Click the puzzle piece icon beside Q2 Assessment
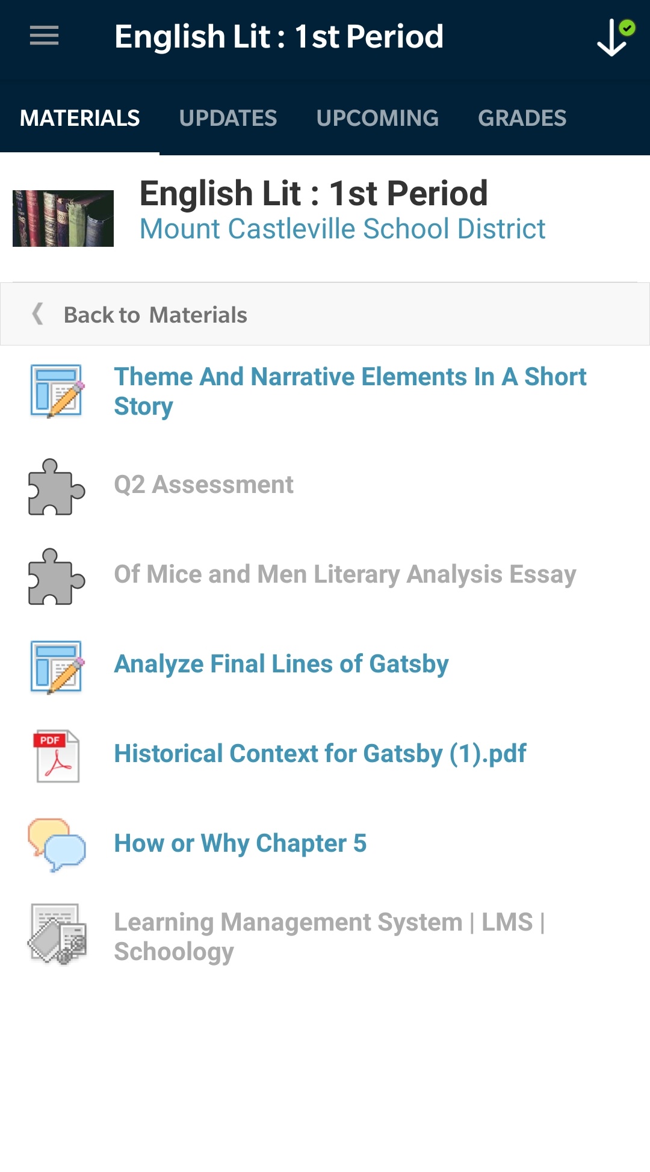 pyautogui.click(x=56, y=486)
